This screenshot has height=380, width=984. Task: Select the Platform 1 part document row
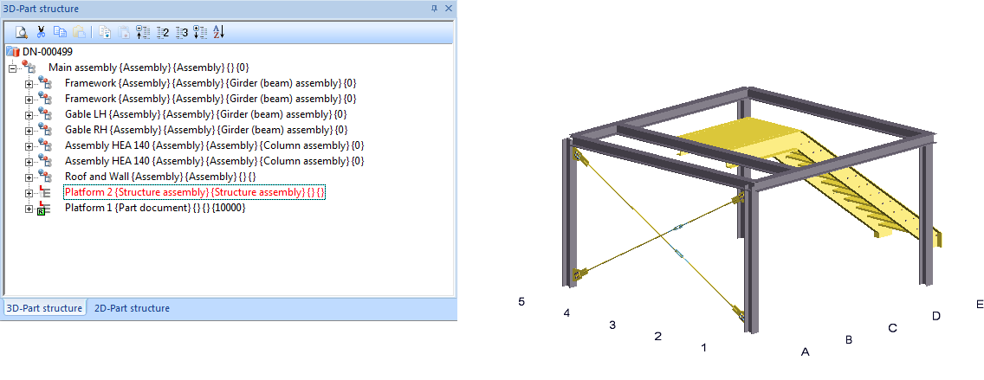(155, 209)
